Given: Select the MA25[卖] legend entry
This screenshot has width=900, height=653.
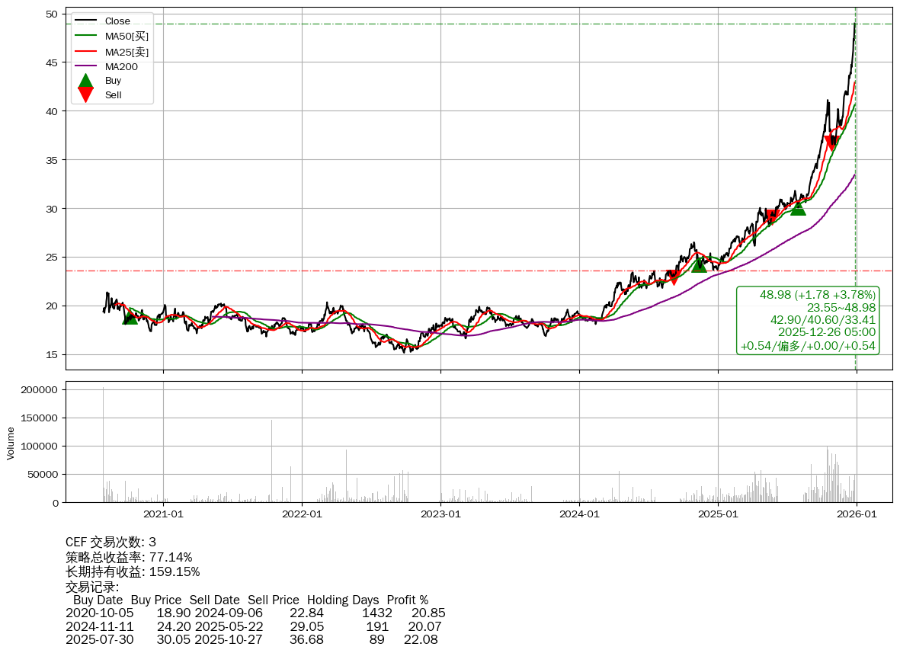Looking at the screenshot, I should click(x=127, y=52).
